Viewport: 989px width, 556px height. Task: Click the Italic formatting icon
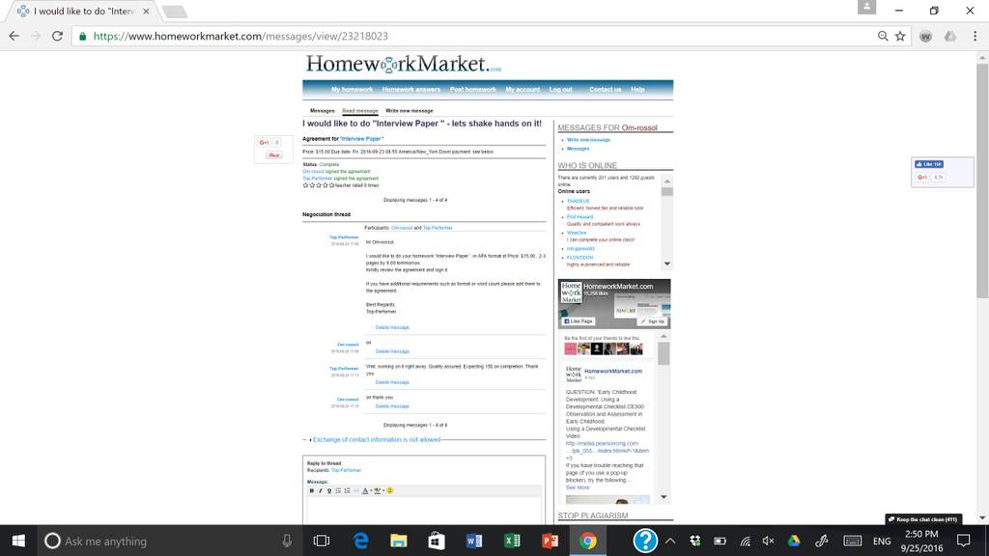click(x=321, y=490)
